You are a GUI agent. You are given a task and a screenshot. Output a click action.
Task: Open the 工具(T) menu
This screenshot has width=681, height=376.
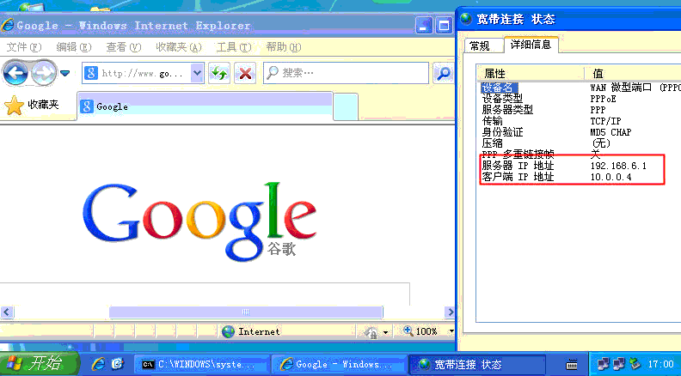point(234,47)
